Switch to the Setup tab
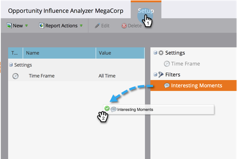Viewport: 237px width, 159px height. 146,11
